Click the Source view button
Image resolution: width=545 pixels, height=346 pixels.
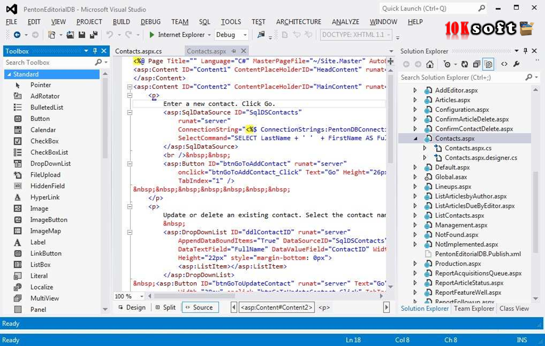coord(200,308)
